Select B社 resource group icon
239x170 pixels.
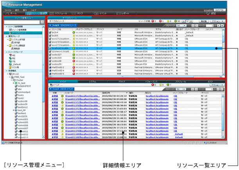[10, 58]
